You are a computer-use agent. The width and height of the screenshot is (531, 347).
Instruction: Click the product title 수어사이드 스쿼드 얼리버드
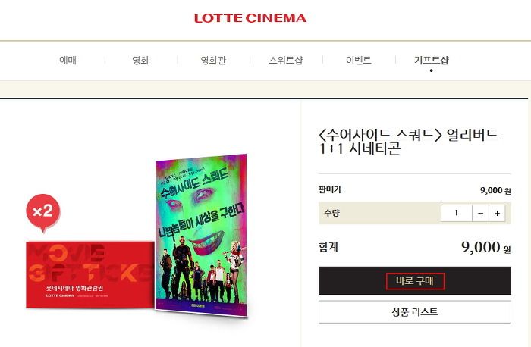pyautogui.click(x=408, y=142)
